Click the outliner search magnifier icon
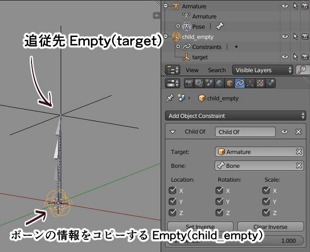Viewport: 310px width, 252px height. [x=302, y=70]
